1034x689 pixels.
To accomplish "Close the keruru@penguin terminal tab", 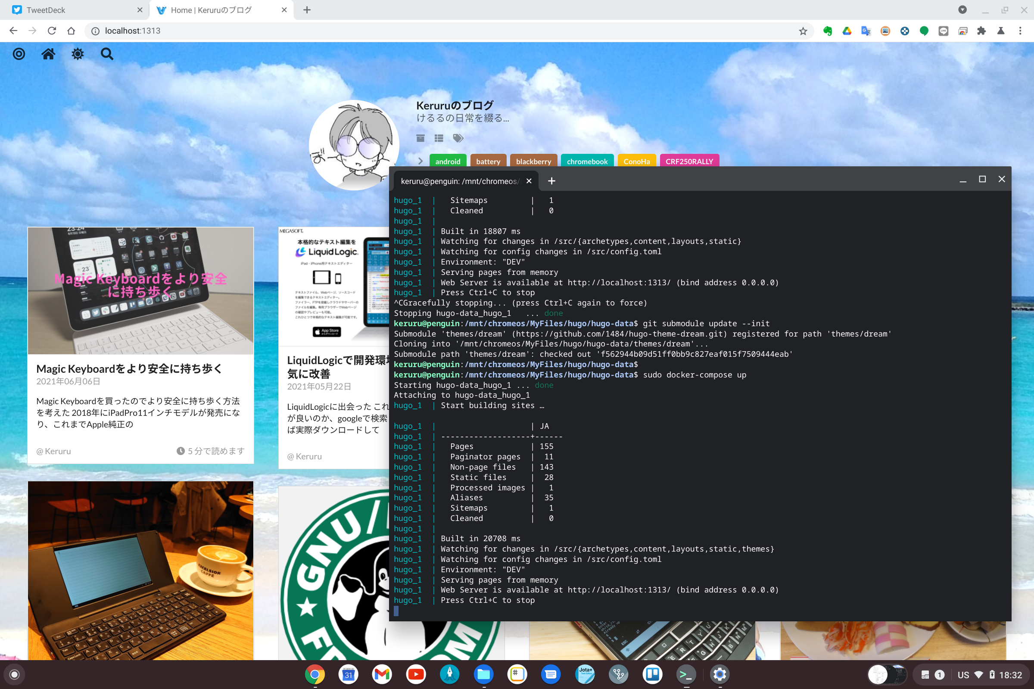I will point(529,181).
